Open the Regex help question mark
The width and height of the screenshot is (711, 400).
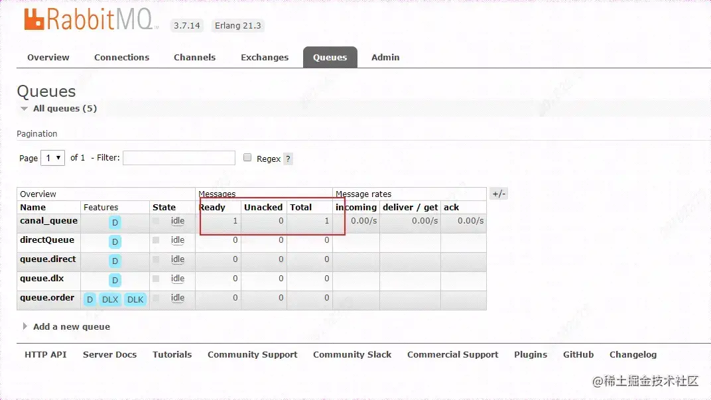click(288, 159)
